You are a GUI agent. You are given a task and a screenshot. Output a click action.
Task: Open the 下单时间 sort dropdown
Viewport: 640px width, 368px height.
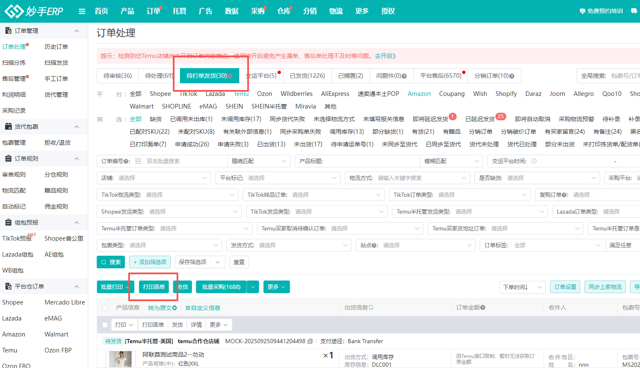click(523, 287)
